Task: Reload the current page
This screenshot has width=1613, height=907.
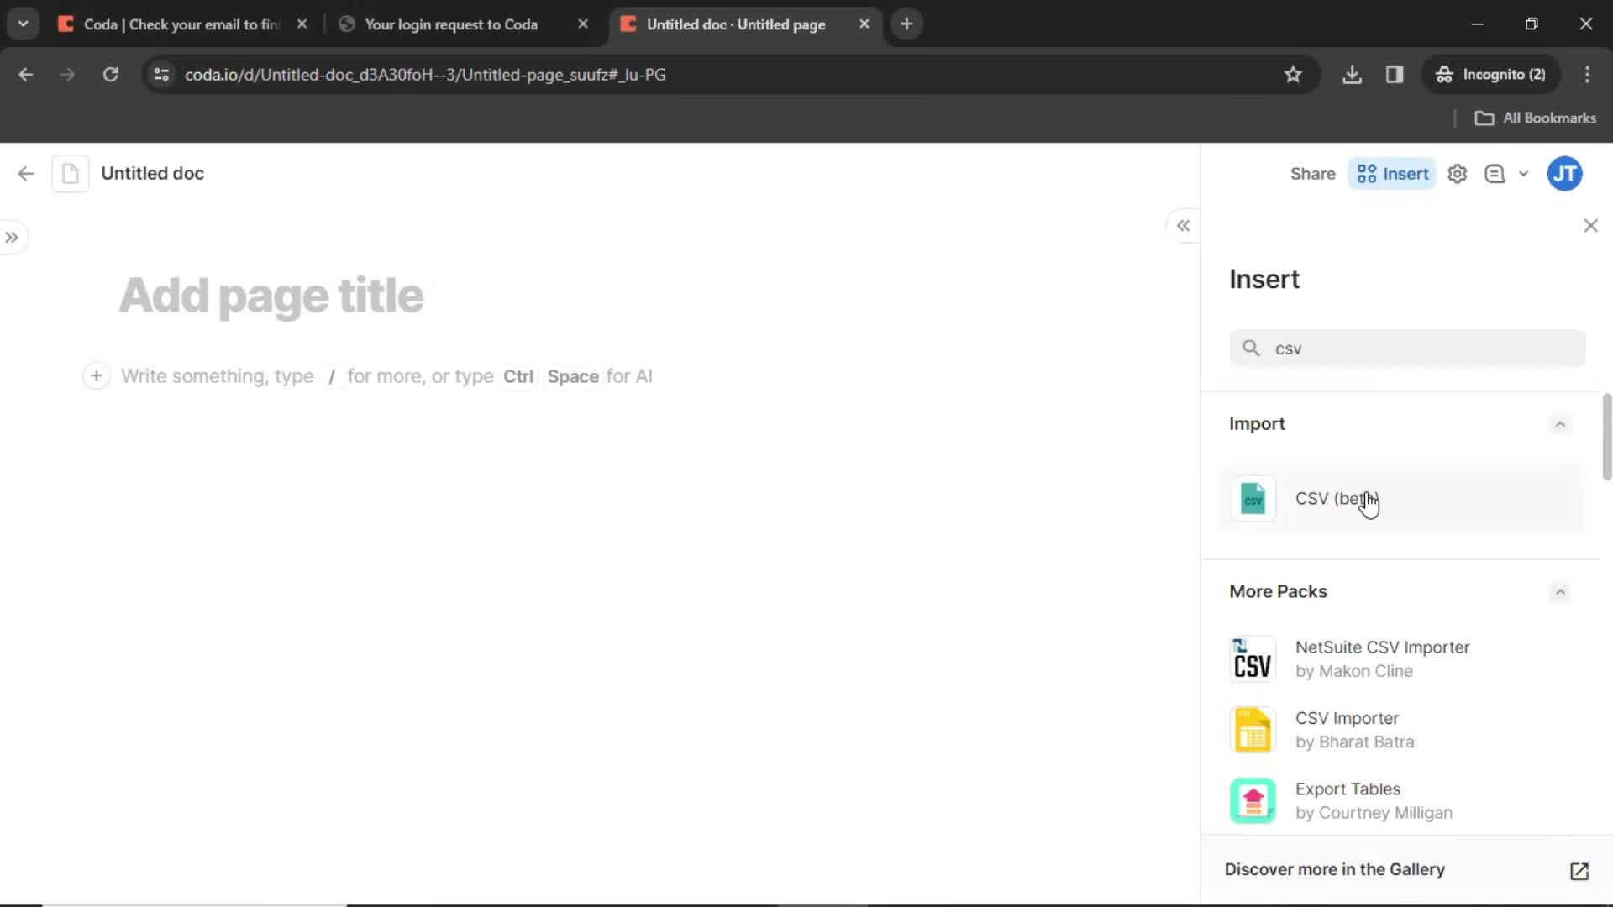Action: [x=110, y=75]
